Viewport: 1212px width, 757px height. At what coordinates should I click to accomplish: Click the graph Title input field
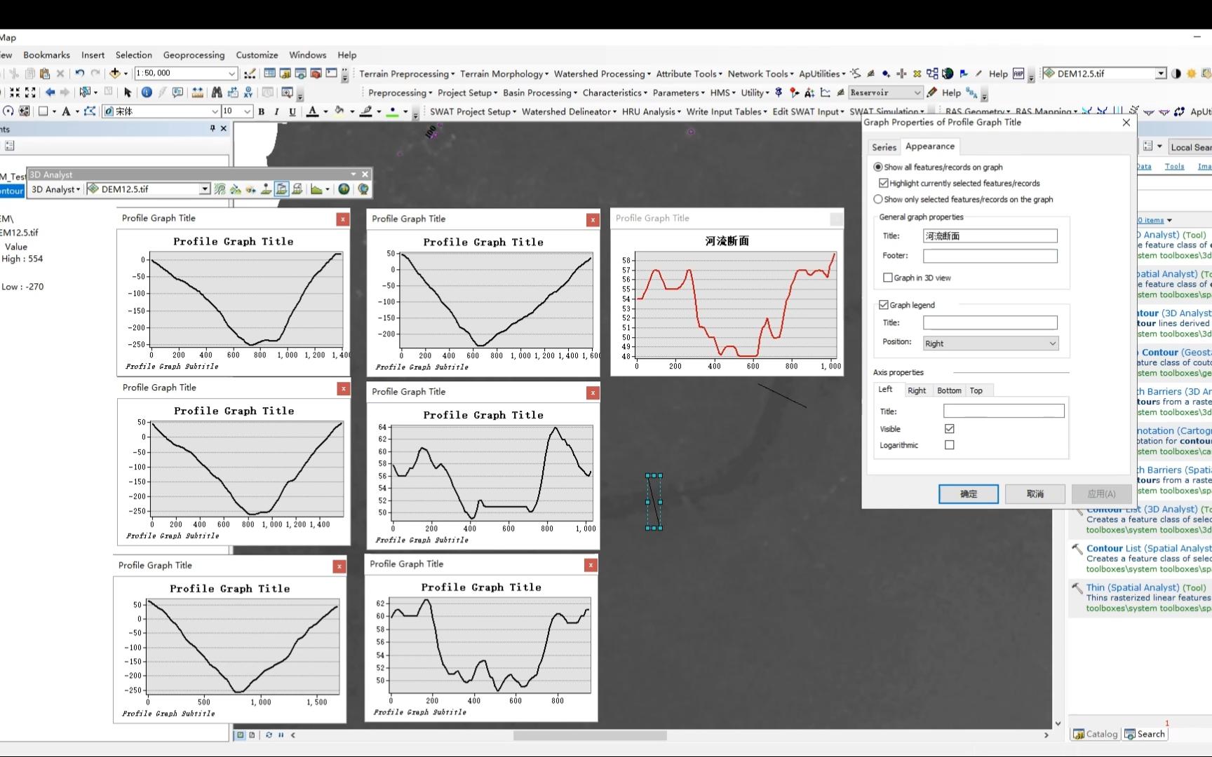pyautogui.click(x=990, y=236)
